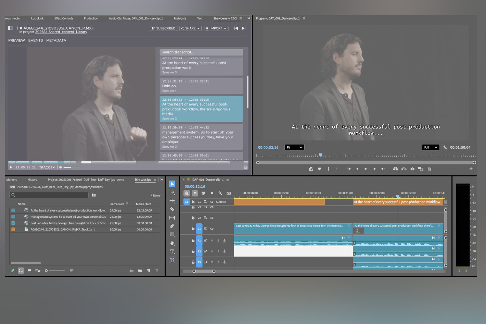Image resolution: width=486 pixels, height=324 pixels.
Task: Open the IMPORT dropdown
Action: coord(216,28)
